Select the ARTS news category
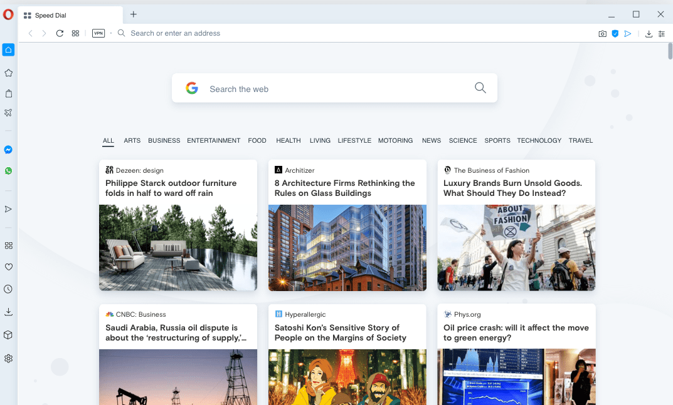 click(x=132, y=141)
